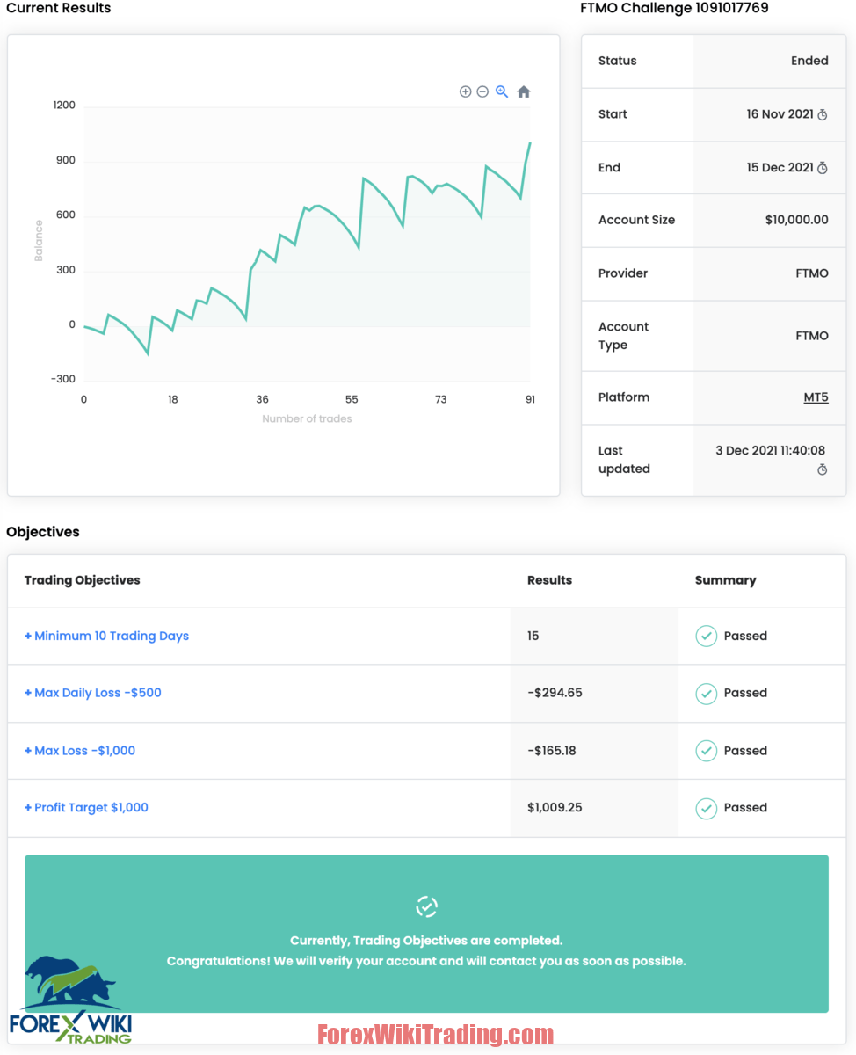Click Passed checkmark for Profit Target
856x1055 pixels.
[x=707, y=808]
